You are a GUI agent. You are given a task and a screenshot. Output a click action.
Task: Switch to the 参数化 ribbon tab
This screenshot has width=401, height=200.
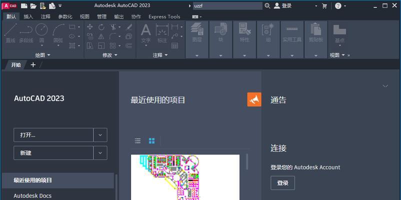pos(65,16)
